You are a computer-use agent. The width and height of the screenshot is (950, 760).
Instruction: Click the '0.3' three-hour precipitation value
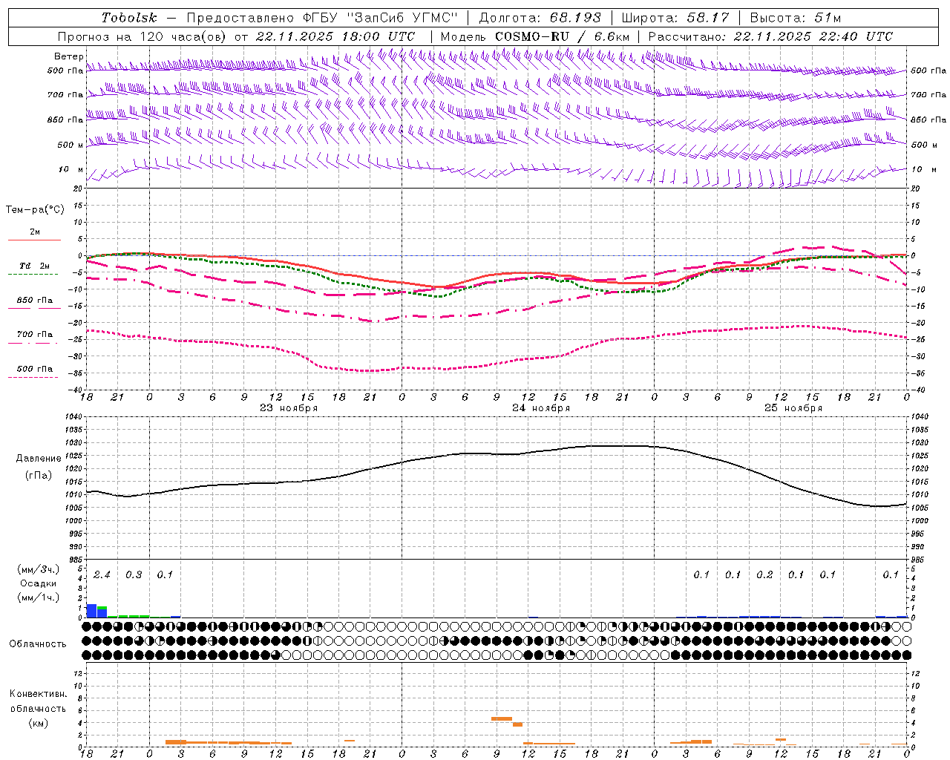(x=134, y=575)
